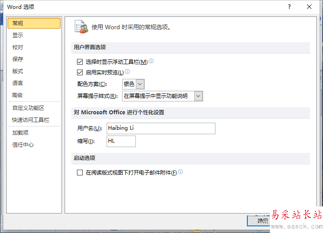323x233 pixels.
Task: Toggle the 选择时显示浮动工具栏 checkbox
Action: click(80, 62)
